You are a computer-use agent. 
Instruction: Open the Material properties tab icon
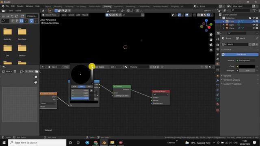[218, 104]
